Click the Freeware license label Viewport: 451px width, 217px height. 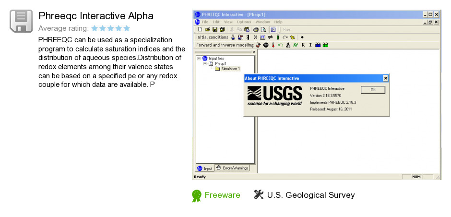click(222, 195)
